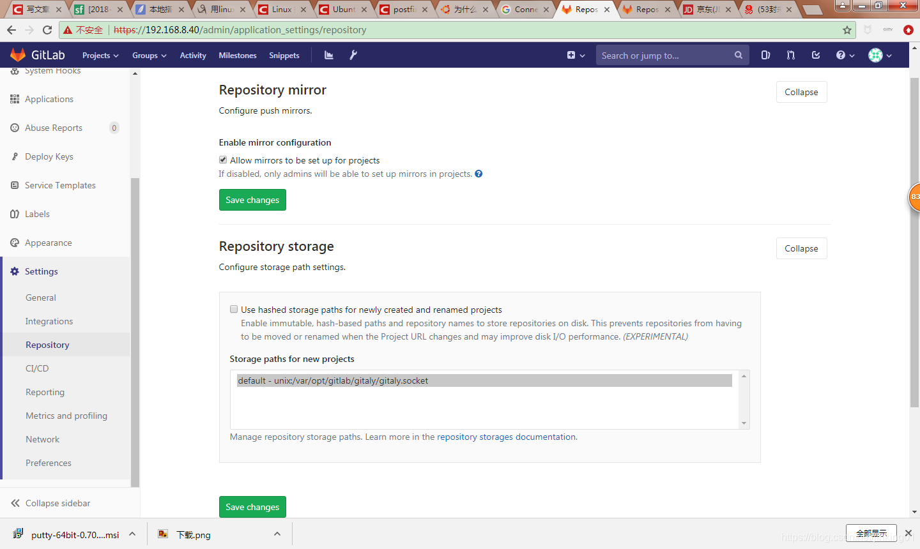Click the Settings gear icon
920x549 pixels.
point(15,271)
